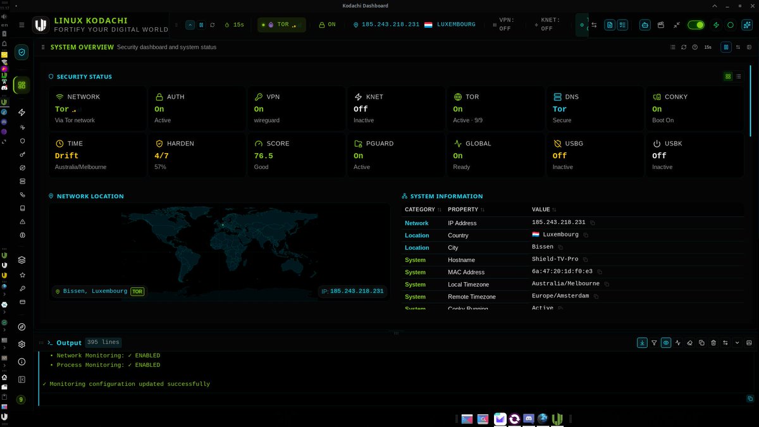Copy the IP address value in table
Viewport: 759px width, 427px height.
pyautogui.click(x=593, y=223)
